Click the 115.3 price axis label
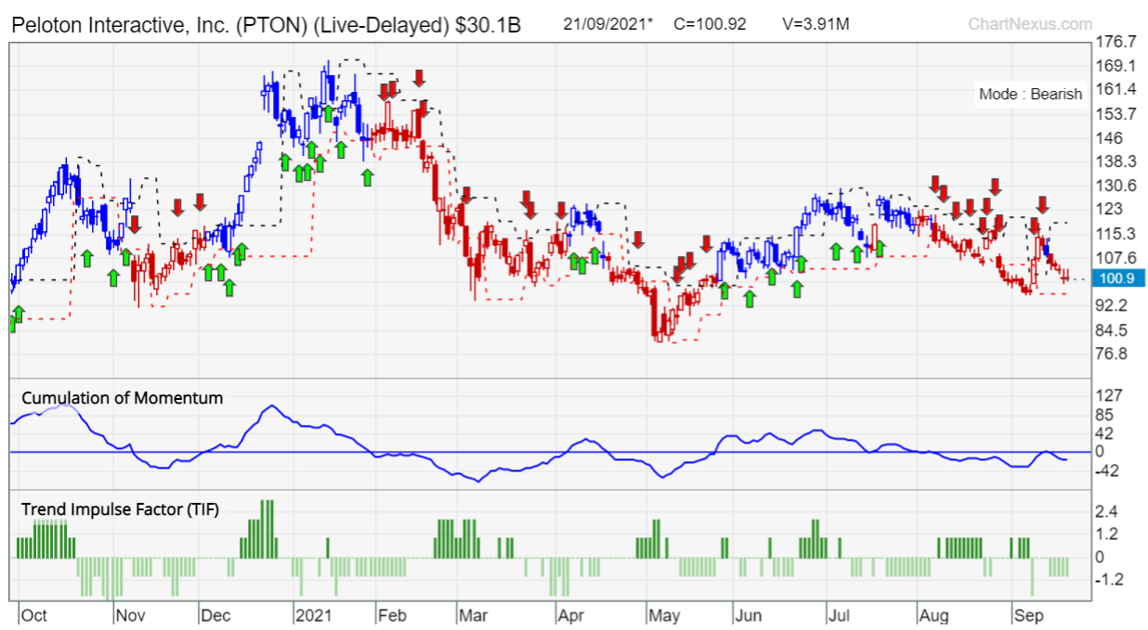Image resolution: width=1148 pixels, height=630 pixels. 1117,234
